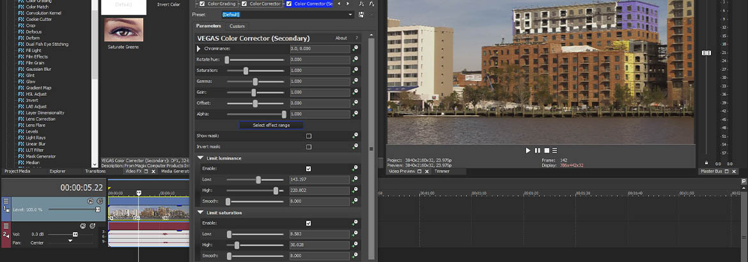Viewport: 748px width, 262px height.
Task: Select the Saturate Greens preset thumbnail
Action: coord(123,30)
